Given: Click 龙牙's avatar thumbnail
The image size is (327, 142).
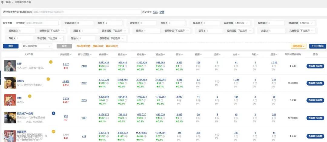Looking at the screenshot, I should point(10,66).
